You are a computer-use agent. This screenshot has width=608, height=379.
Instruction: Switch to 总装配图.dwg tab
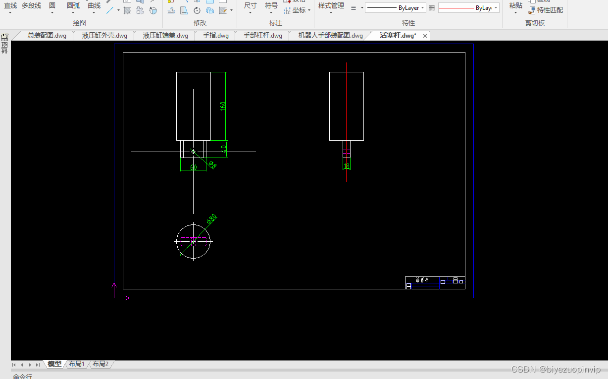(x=47, y=36)
